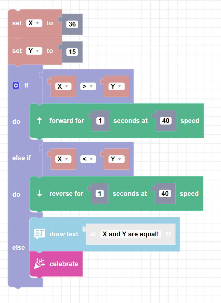Click the opening quote mark in text block

pyautogui.click(x=93, y=234)
